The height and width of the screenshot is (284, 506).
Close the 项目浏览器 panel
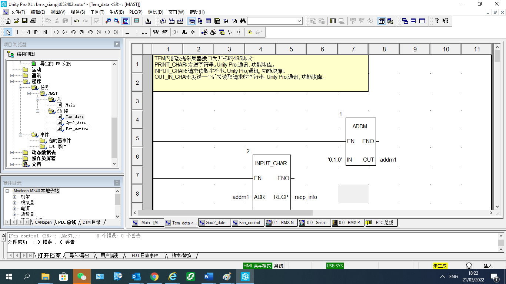tap(117, 44)
